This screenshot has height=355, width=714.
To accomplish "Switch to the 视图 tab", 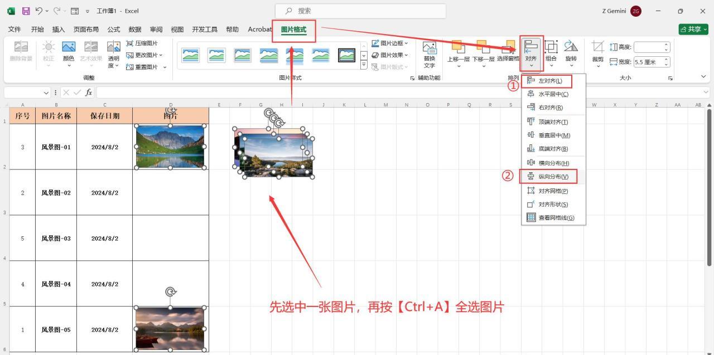I will (x=177, y=30).
